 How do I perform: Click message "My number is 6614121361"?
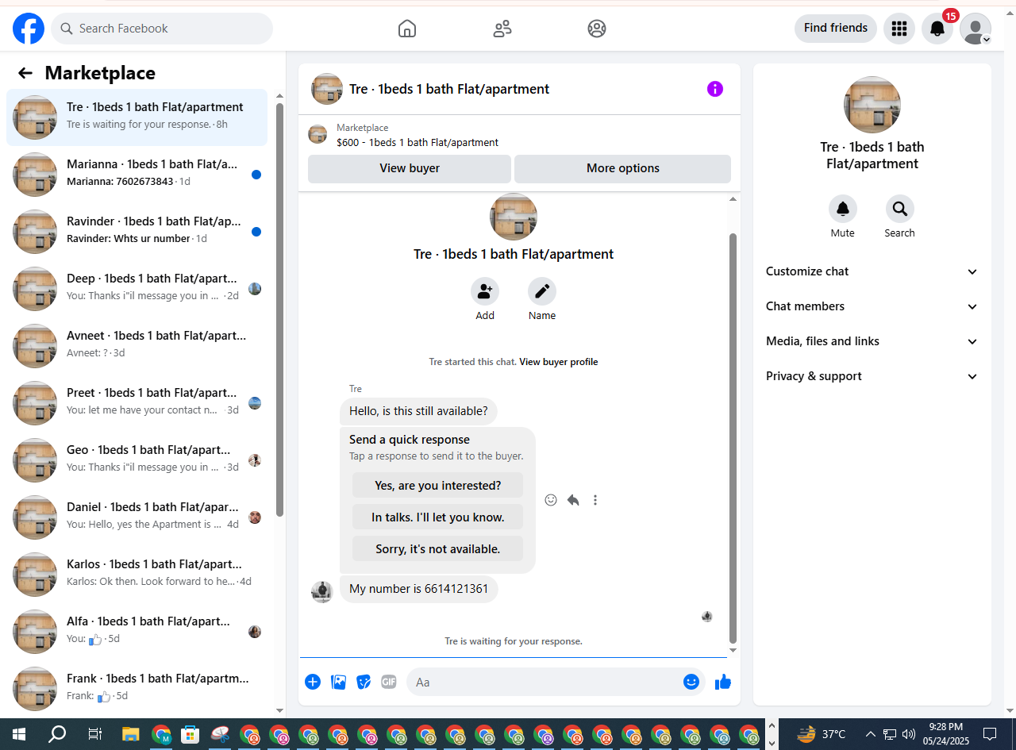[418, 589]
